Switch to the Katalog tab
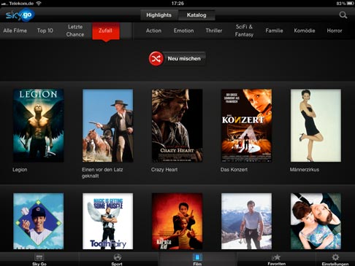The height and width of the screenshot is (266, 355). [196, 15]
